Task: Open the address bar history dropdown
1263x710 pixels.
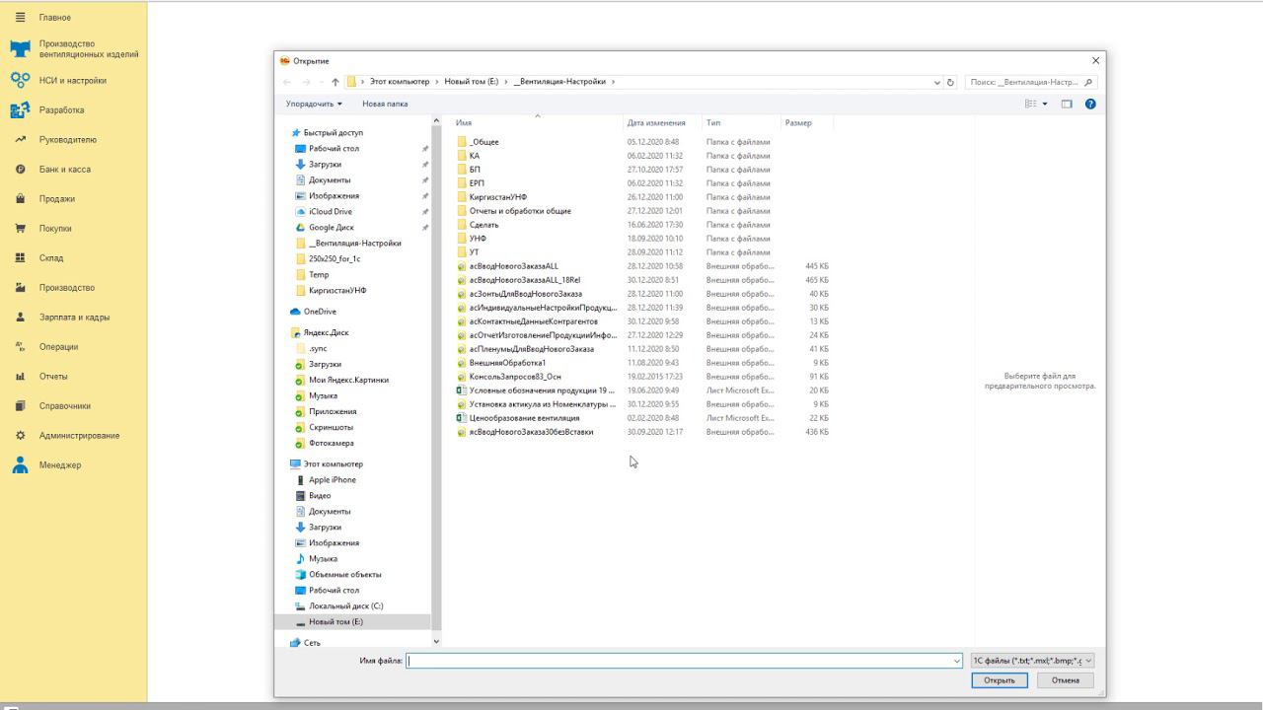Action: [937, 82]
